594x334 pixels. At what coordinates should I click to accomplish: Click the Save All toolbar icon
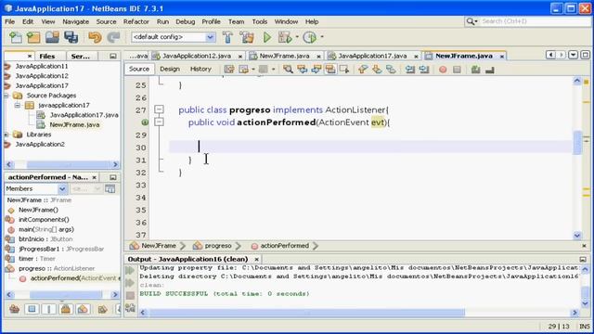point(71,37)
